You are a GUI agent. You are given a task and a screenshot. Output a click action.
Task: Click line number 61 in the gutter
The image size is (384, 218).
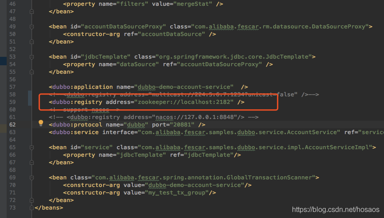12,117
